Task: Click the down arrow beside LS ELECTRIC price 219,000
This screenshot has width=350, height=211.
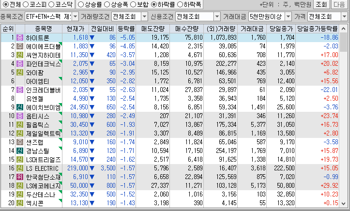Action: click(92, 168)
